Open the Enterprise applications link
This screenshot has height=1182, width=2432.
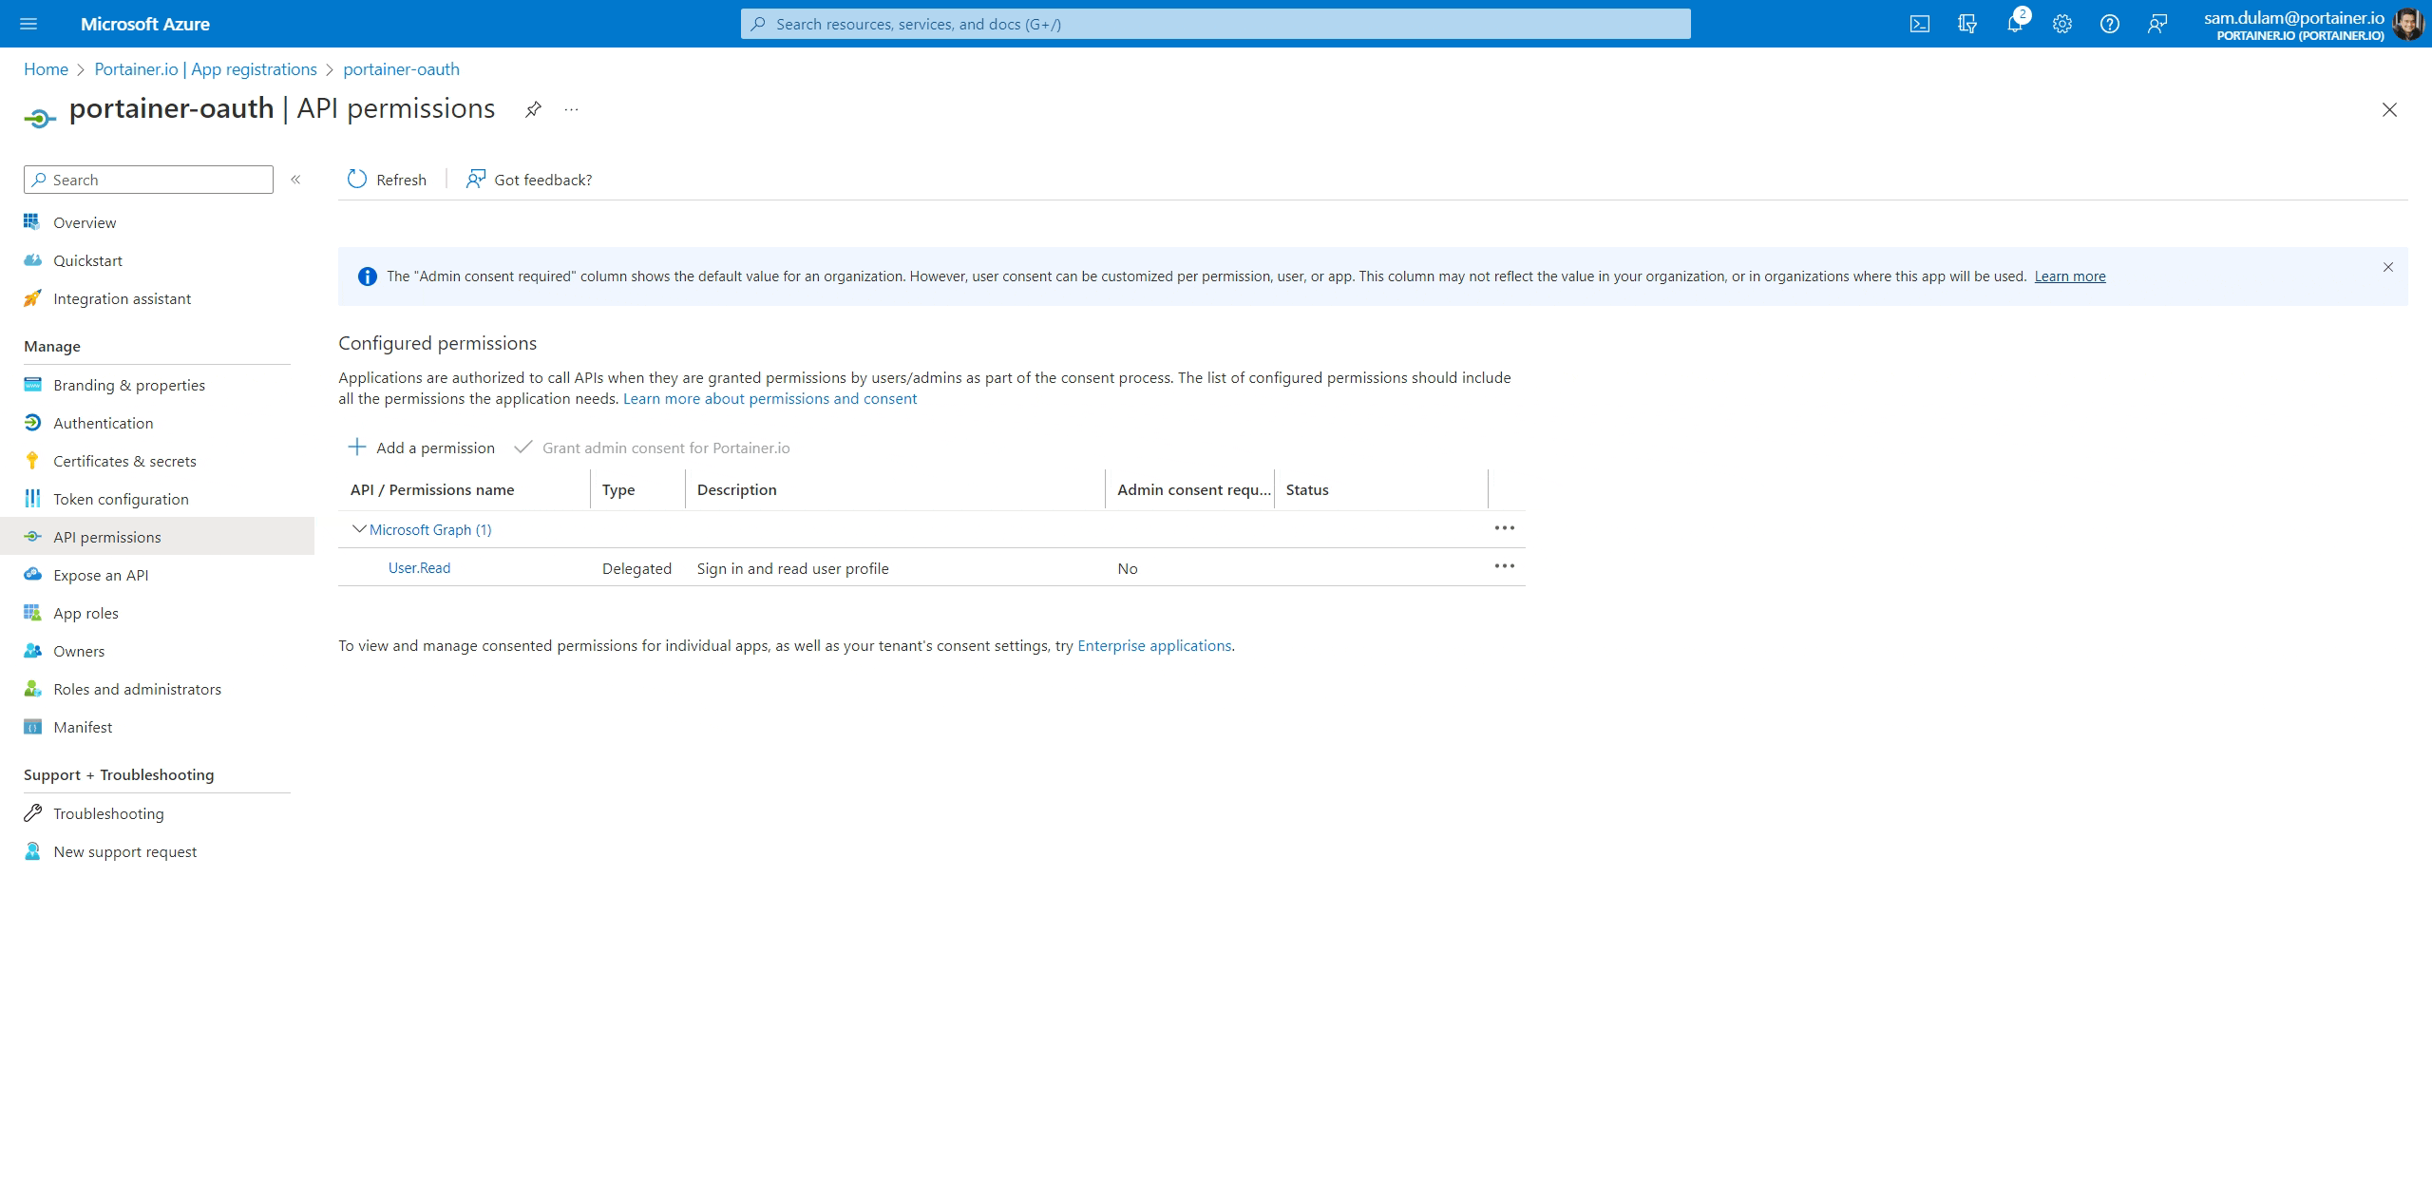pos(1153,645)
